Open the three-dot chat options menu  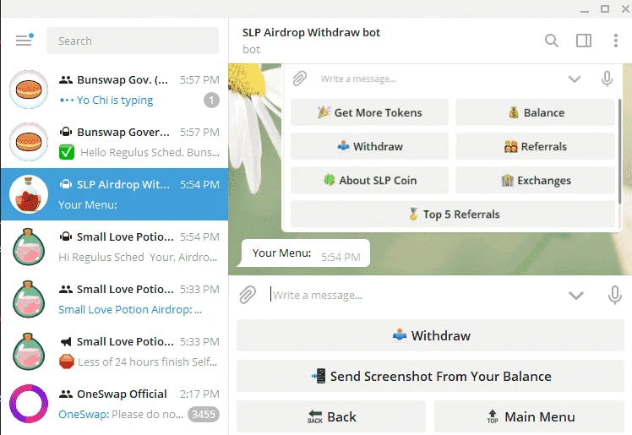click(x=615, y=41)
